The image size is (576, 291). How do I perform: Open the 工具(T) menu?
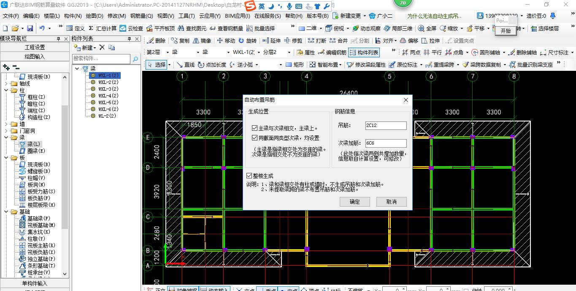click(187, 16)
